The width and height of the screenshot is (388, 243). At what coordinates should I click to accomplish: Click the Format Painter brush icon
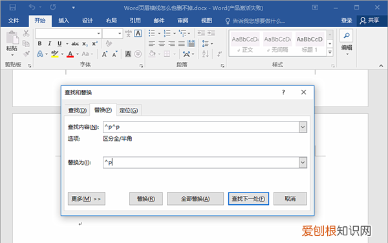point(26,54)
